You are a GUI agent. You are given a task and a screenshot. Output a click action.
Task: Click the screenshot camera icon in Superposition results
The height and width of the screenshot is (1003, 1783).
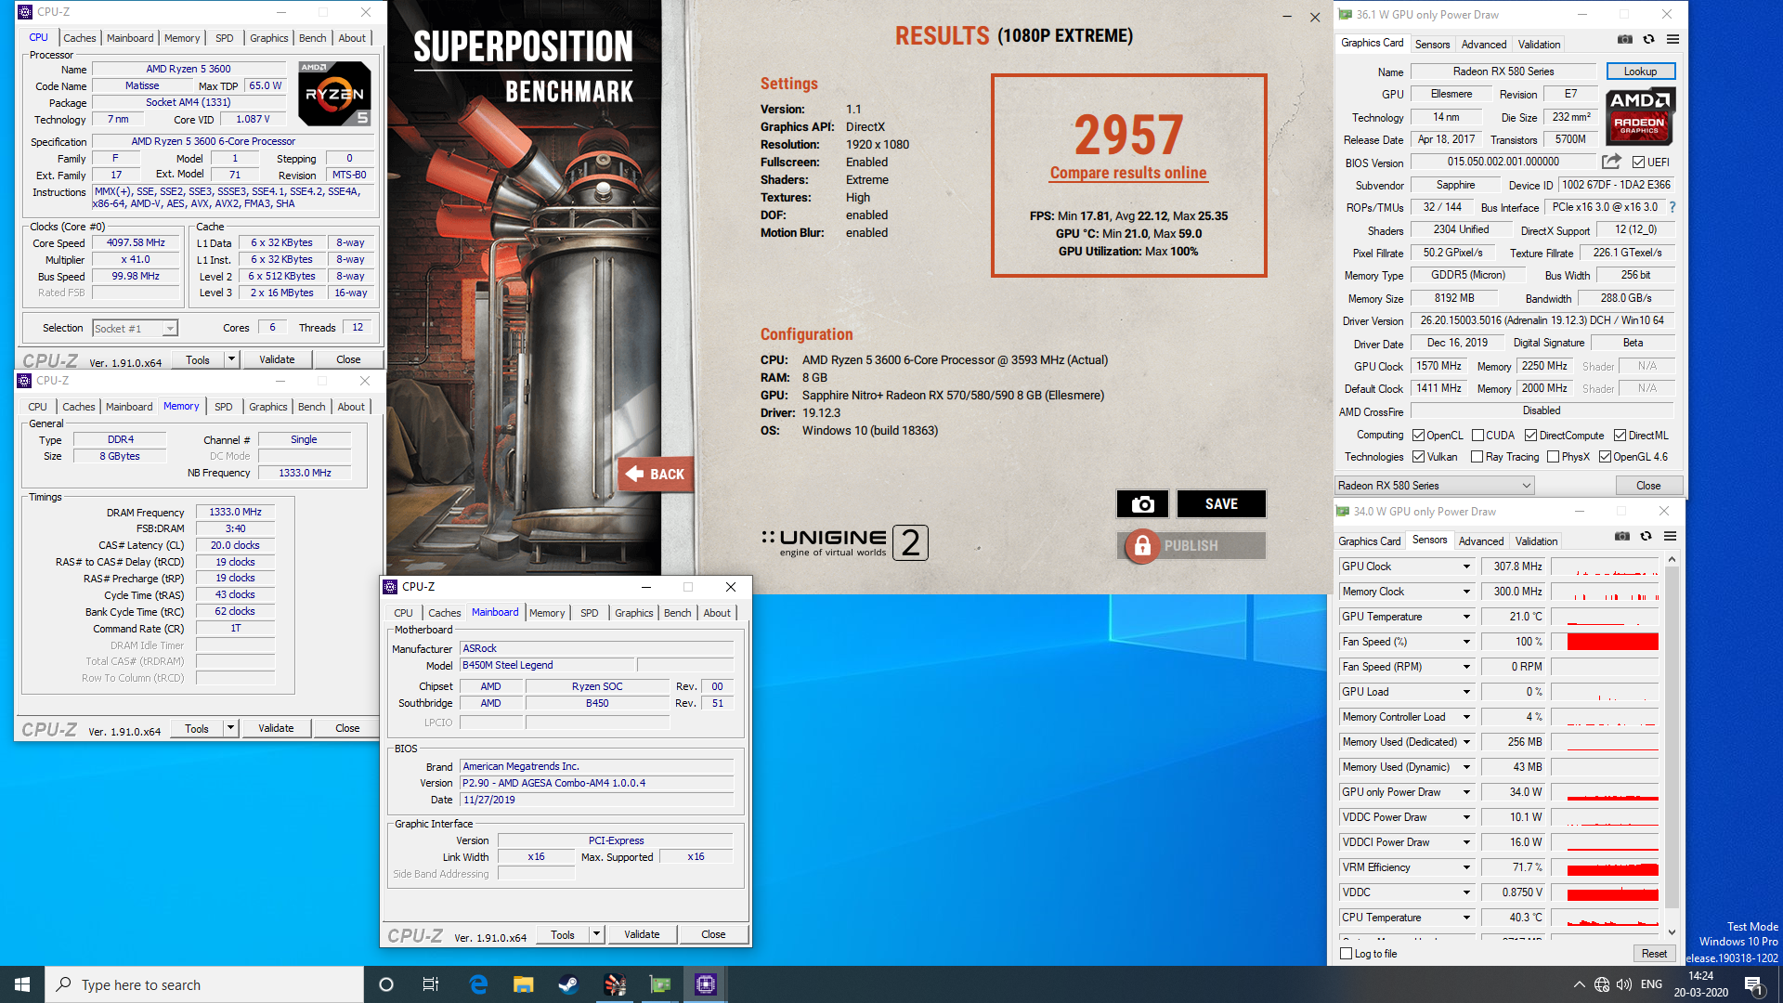click(x=1142, y=503)
